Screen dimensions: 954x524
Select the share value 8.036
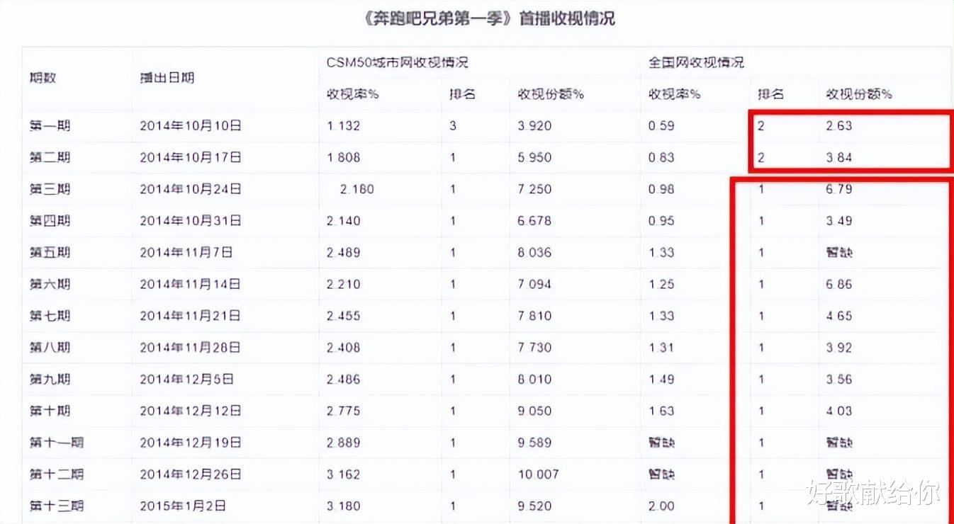click(534, 253)
